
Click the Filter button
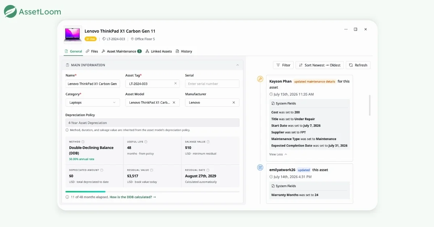[x=283, y=65]
